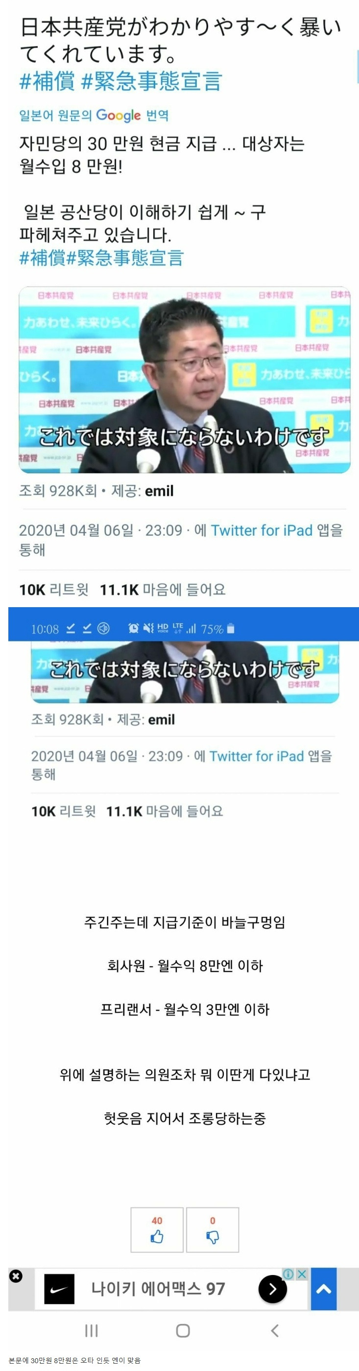View the 11.1K 마음에 들어요 likes
The width and height of the screenshot is (359, 1371).
click(163, 589)
